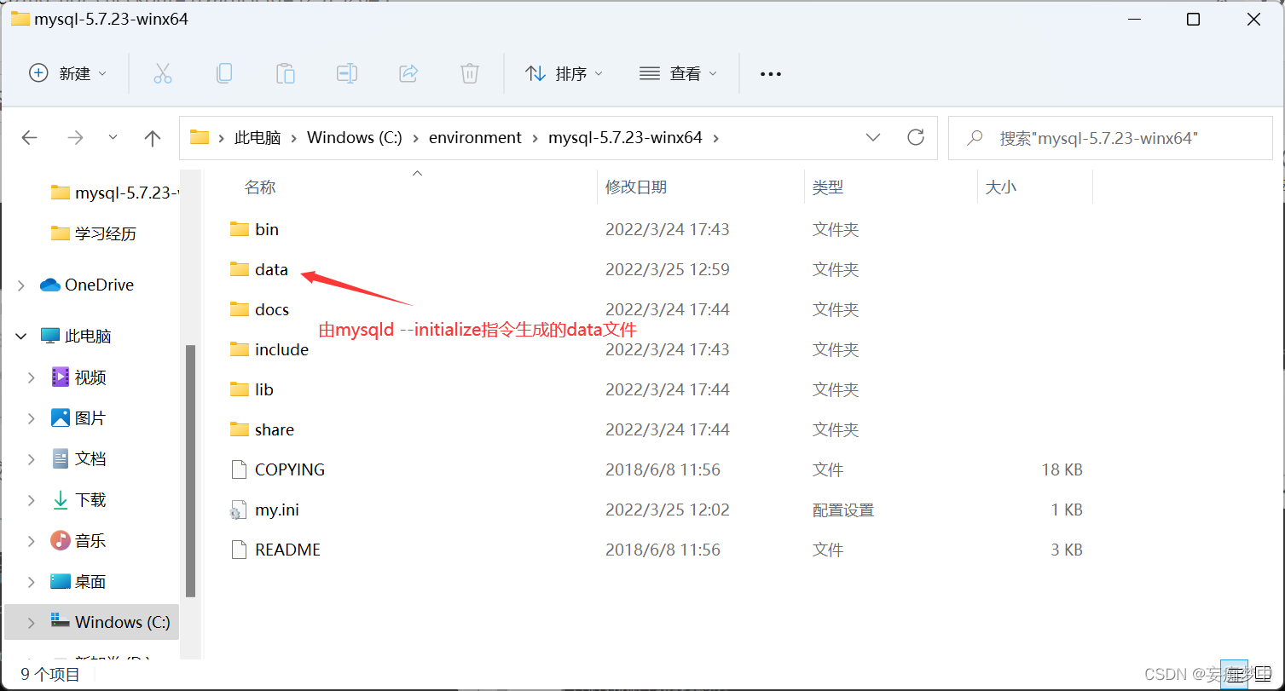The height and width of the screenshot is (691, 1285).
Task: Select the bin folder icon
Action: point(240,229)
